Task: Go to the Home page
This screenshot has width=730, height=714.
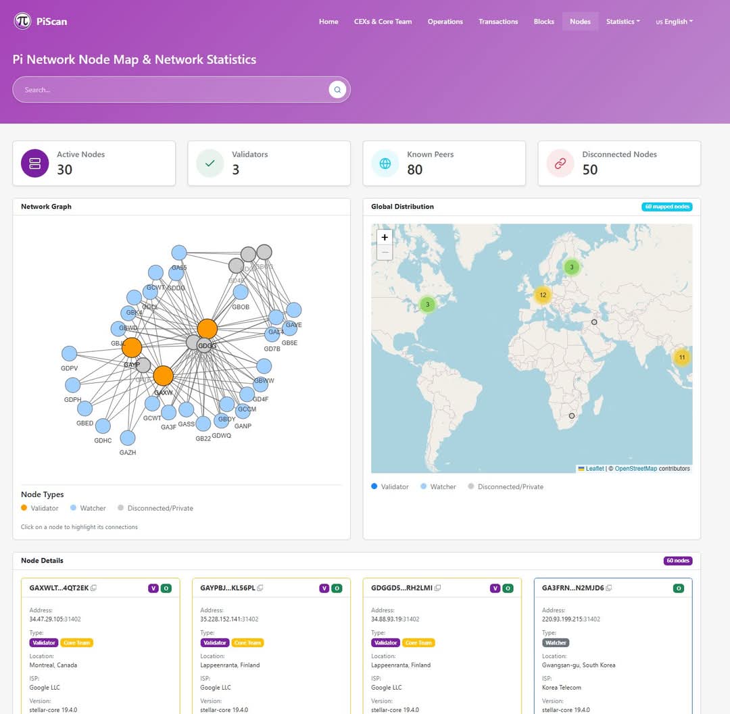Action: [328, 22]
